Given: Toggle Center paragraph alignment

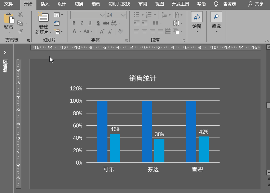Looking at the screenshot, I should [145, 31].
